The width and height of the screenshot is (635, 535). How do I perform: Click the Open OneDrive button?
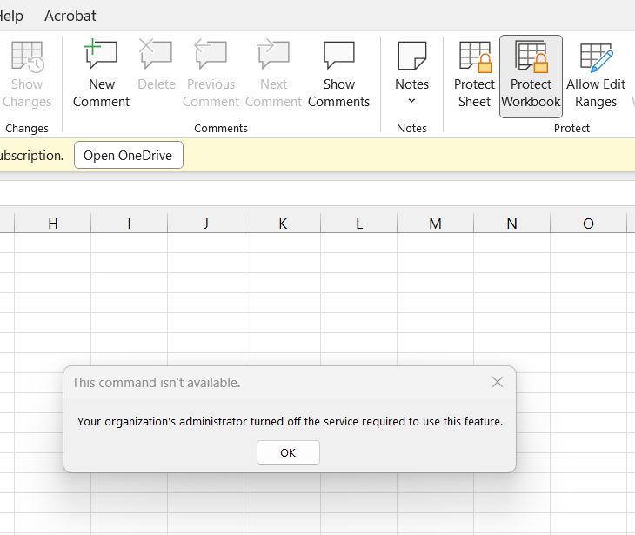tap(129, 155)
